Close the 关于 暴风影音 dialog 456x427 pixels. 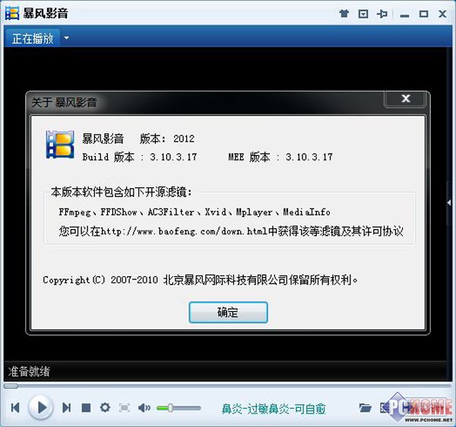pyautogui.click(x=405, y=98)
